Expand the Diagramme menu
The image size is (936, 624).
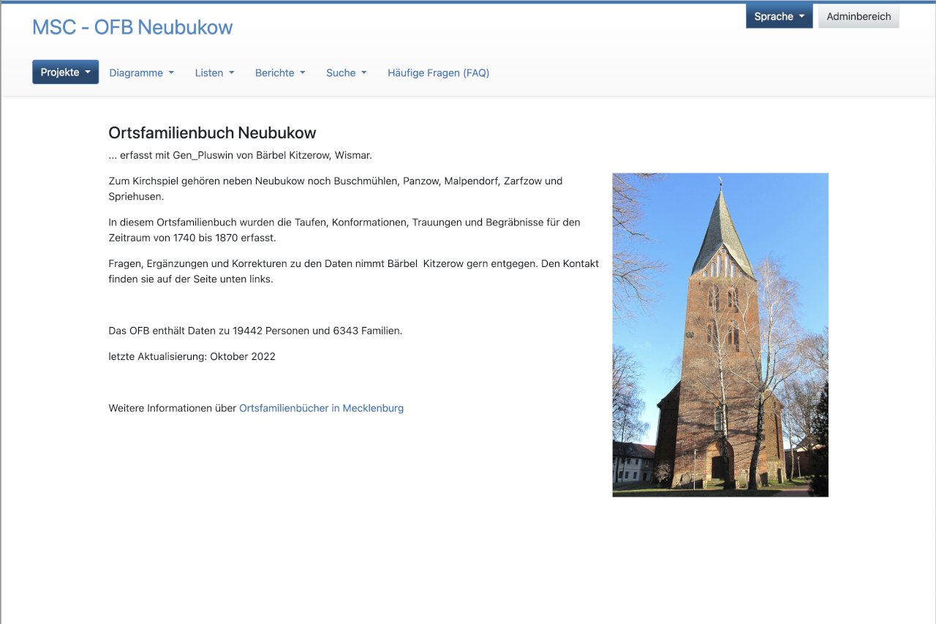(141, 72)
